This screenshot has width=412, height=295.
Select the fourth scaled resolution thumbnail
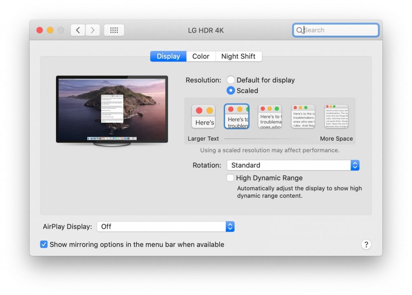[303, 116]
